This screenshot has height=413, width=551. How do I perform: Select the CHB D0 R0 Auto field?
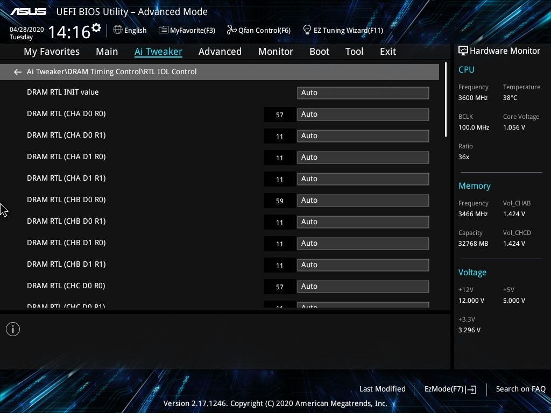[x=363, y=200]
